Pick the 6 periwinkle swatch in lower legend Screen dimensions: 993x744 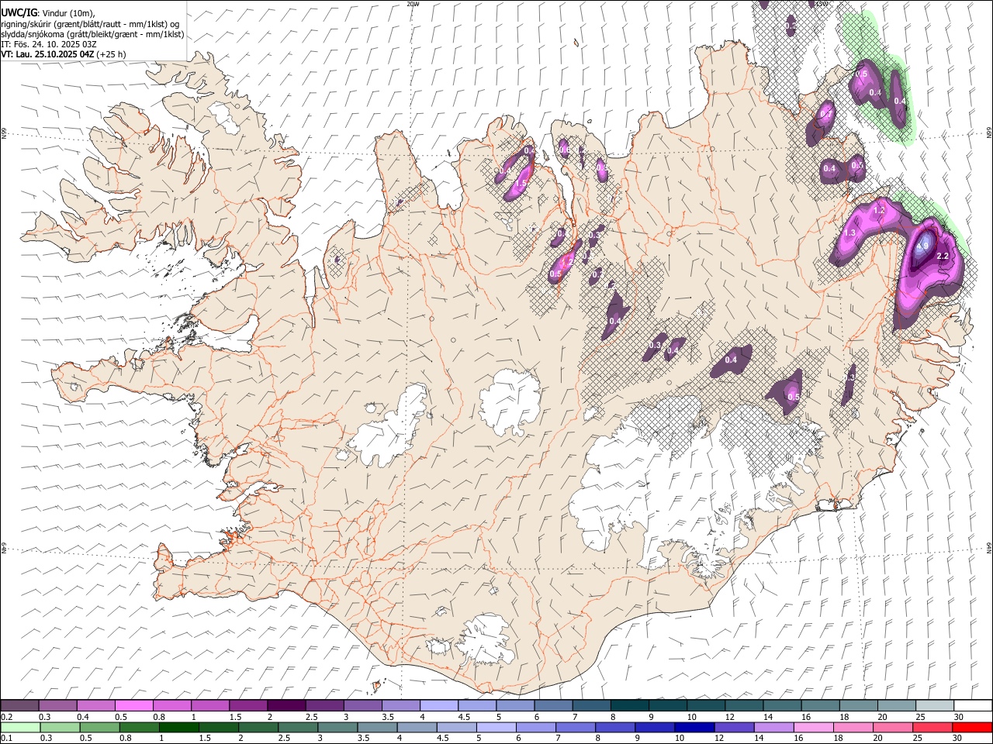click(535, 727)
